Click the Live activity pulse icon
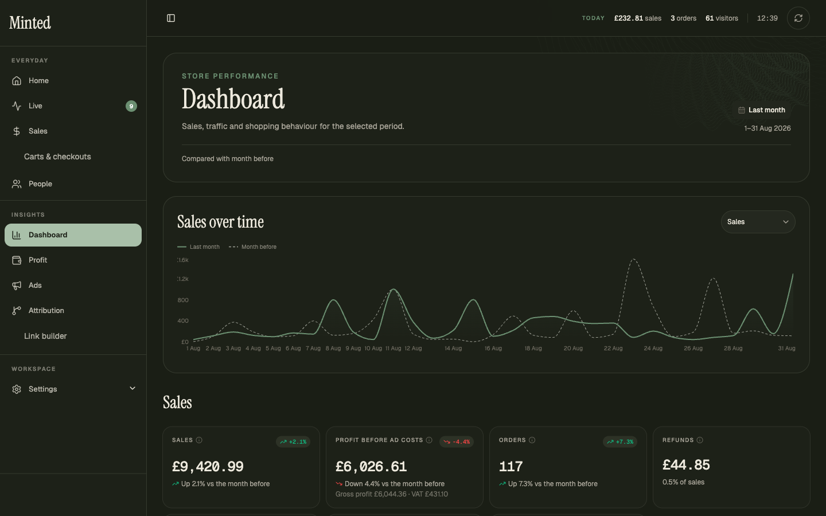Viewport: 826px width, 516px height. [x=17, y=106]
